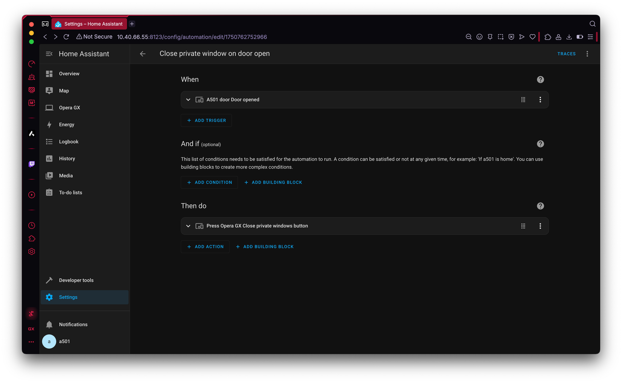Image resolution: width=622 pixels, height=383 pixels.
Task: Open browser History from the sidebar clock icon
Action: (31, 225)
